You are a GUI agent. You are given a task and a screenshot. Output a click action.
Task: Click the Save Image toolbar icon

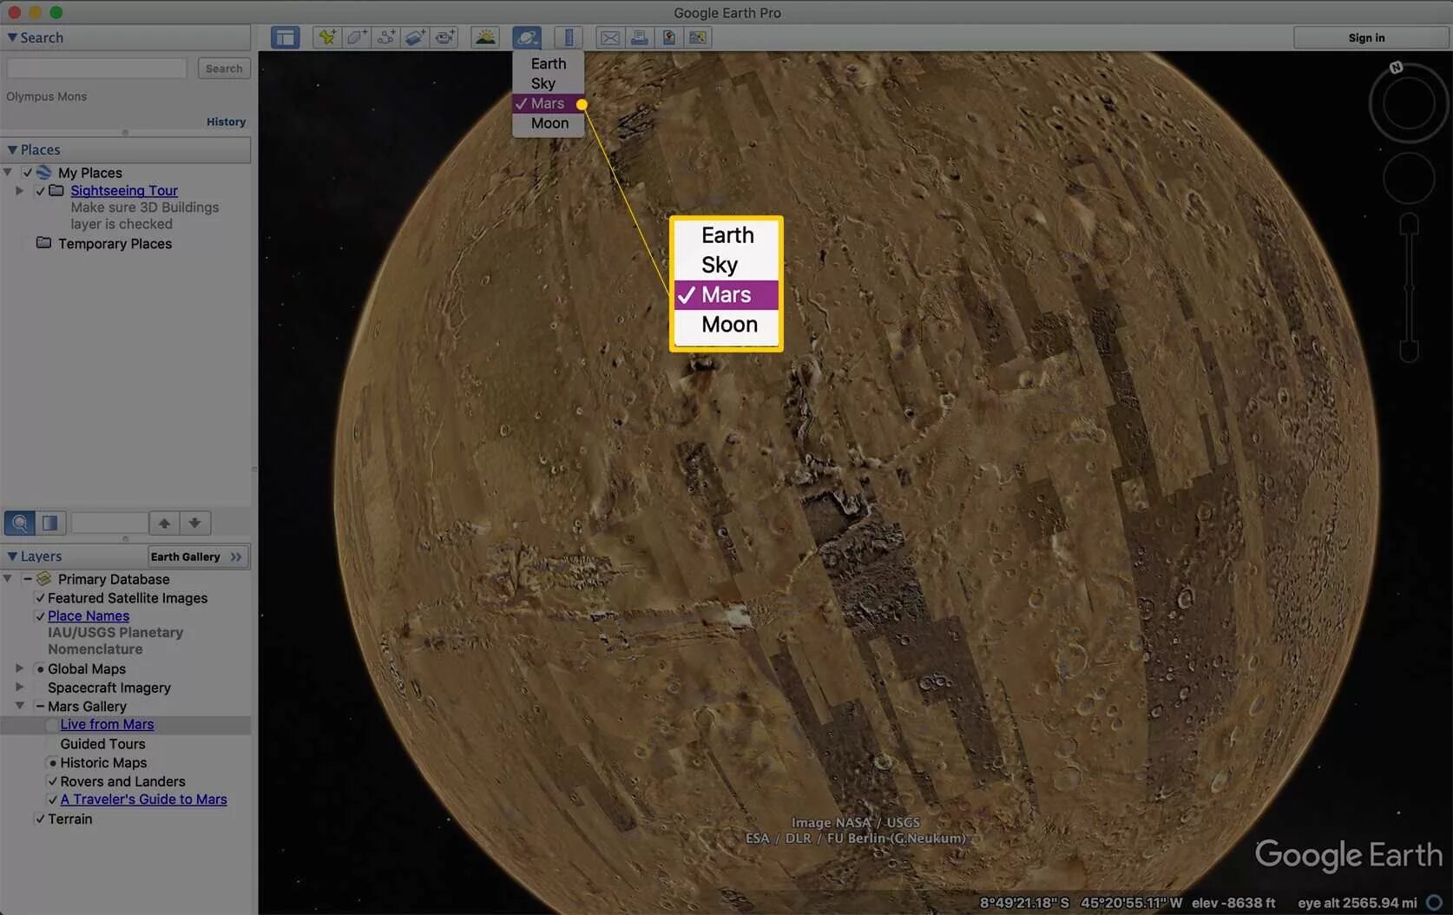[x=669, y=37]
